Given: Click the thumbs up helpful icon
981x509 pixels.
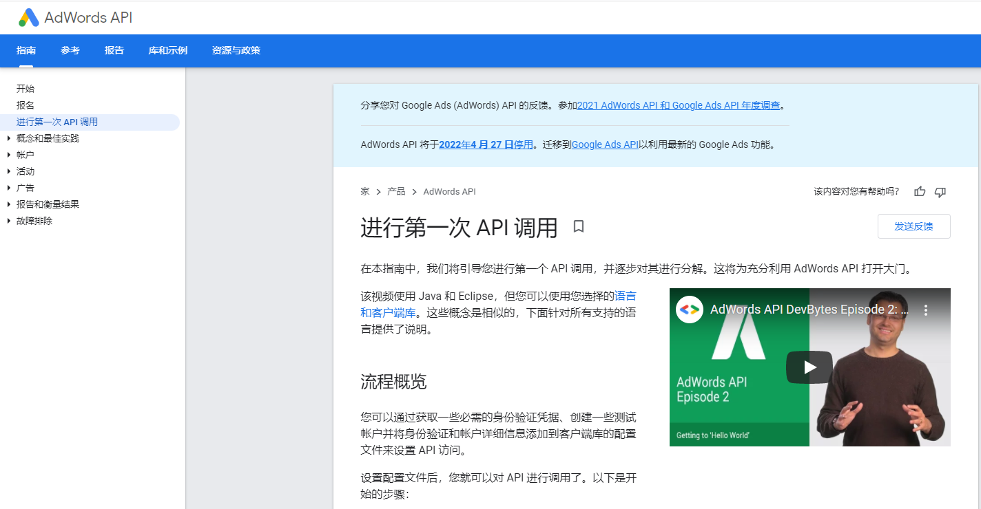Looking at the screenshot, I should click(x=920, y=192).
